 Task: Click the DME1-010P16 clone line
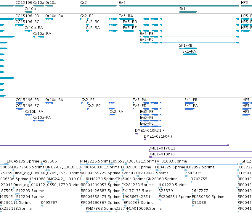pos(200,157)
